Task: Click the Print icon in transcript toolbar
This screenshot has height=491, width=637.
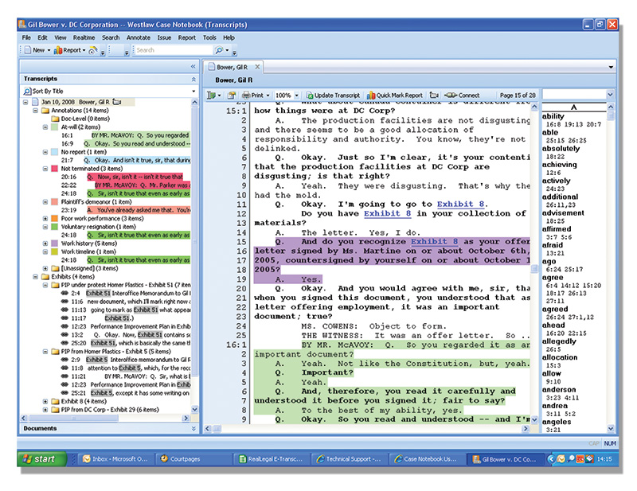Action: coord(246,95)
